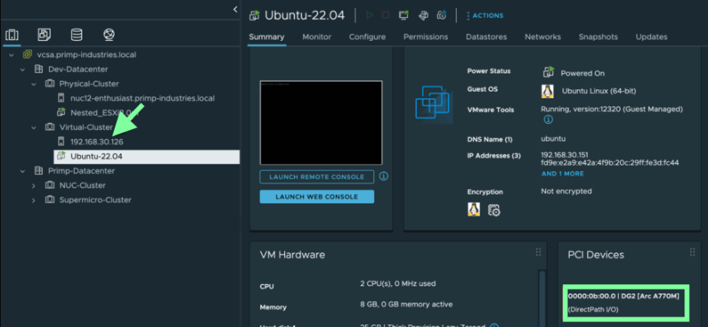Click the "And 1 more" IP addresses link

(x=562, y=174)
